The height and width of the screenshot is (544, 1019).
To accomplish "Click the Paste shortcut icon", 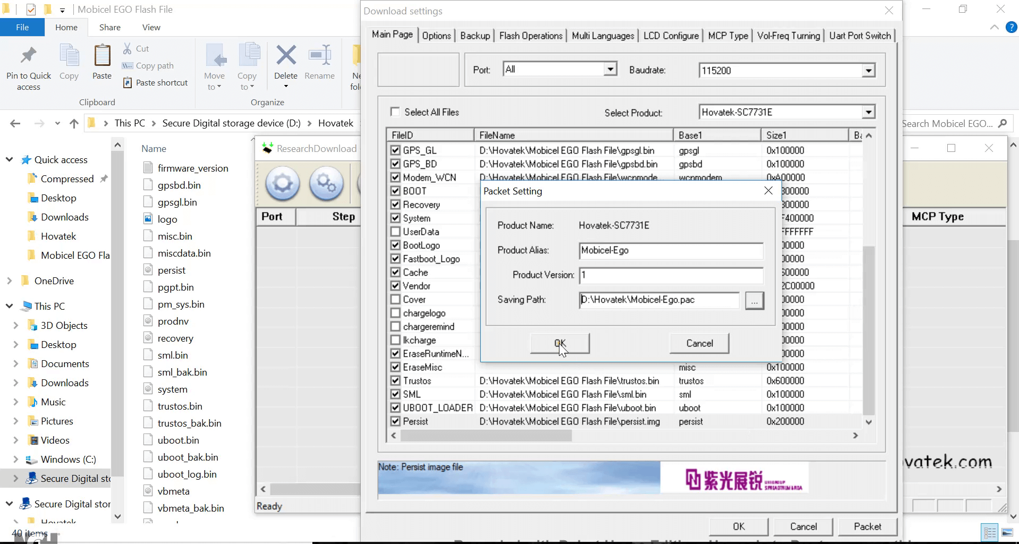I will point(128,82).
